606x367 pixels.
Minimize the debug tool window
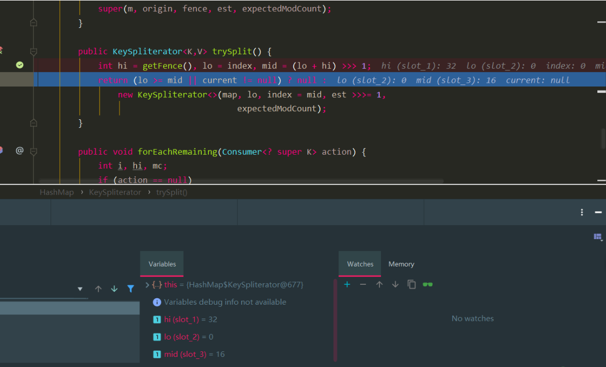pyautogui.click(x=598, y=212)
